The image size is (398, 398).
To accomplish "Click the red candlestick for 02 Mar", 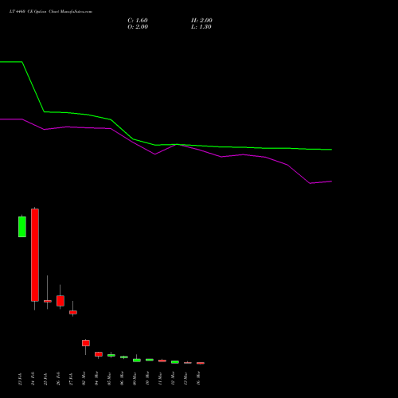I will (x=86, y=343).
